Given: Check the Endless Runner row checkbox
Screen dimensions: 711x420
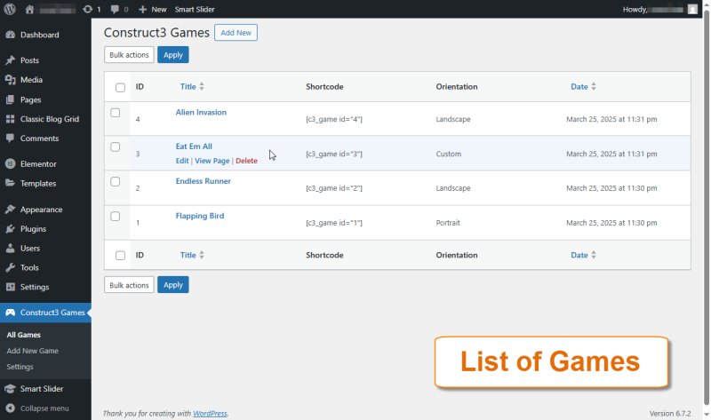Looking at the screenshot, I should tap(116, 182).
